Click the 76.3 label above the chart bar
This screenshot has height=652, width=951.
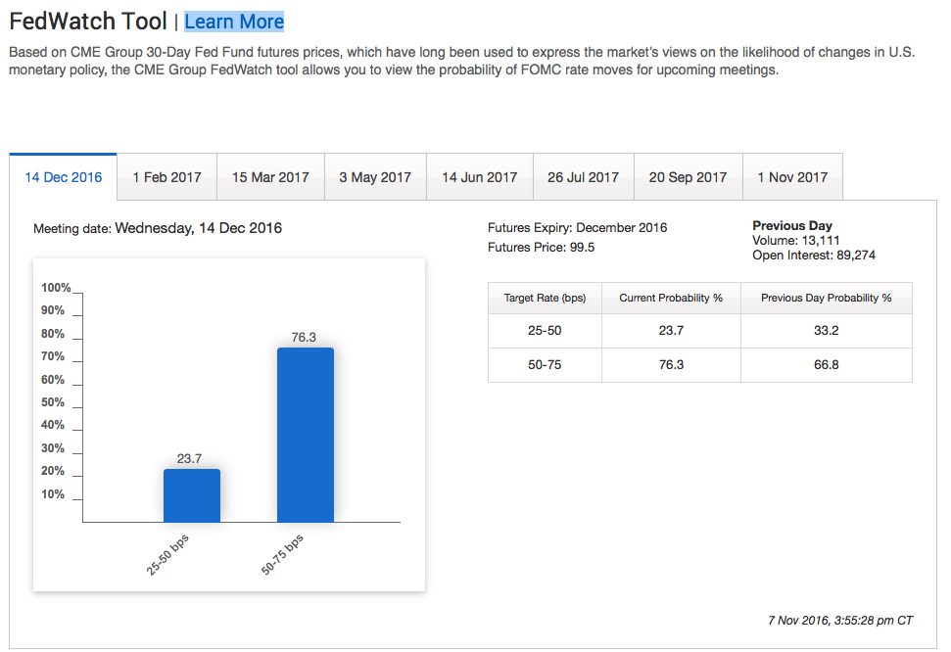304,337
